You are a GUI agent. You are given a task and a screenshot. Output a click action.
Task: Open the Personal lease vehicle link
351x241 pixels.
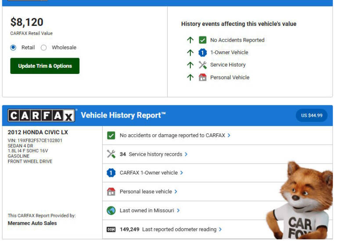(146, 192)
